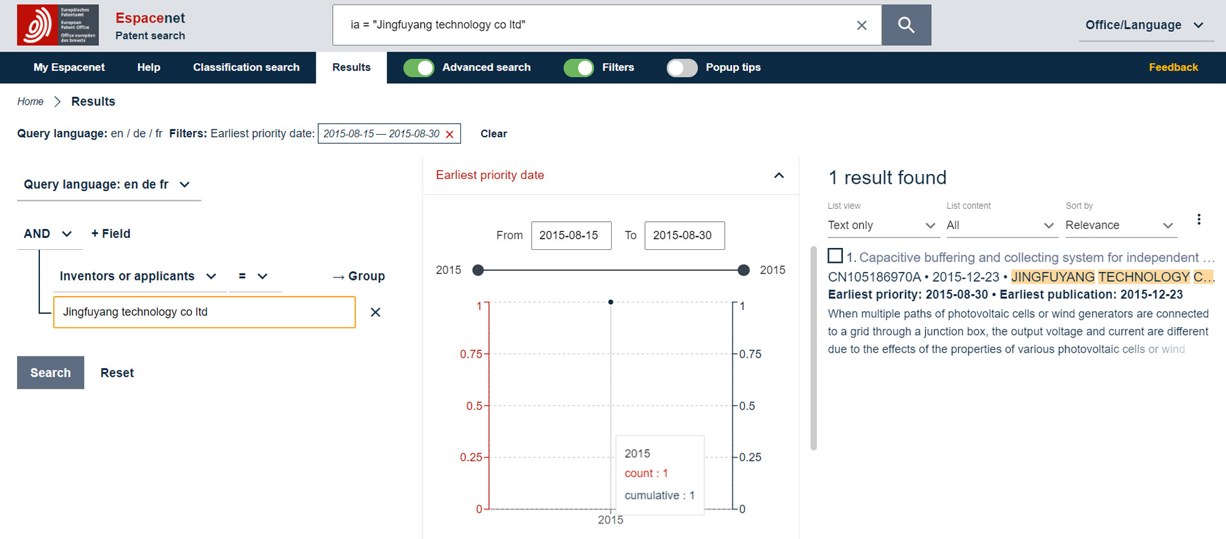Clear the search bar with X icon
This screenshot has width=1226, height=539.
coord(861,25)
